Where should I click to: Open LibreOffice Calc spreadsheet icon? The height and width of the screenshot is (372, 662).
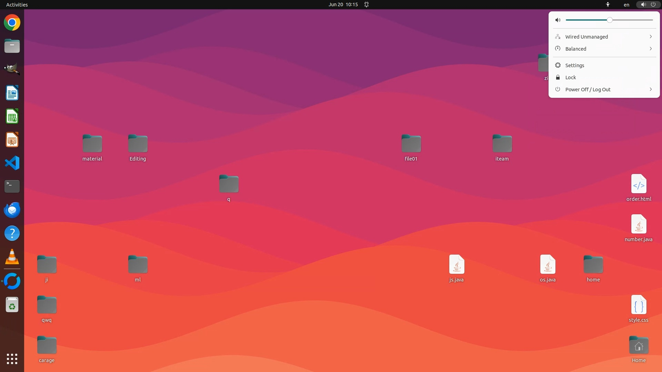pyautogui.click(x=12, y=116)
